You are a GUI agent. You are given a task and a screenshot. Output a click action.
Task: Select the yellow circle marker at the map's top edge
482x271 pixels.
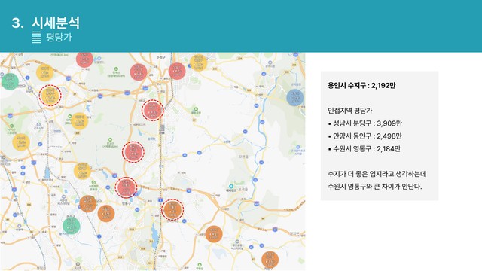[x=198, y=63]
